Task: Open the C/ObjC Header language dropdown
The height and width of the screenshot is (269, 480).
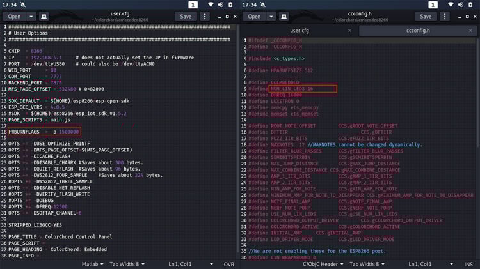Action: 324,263
